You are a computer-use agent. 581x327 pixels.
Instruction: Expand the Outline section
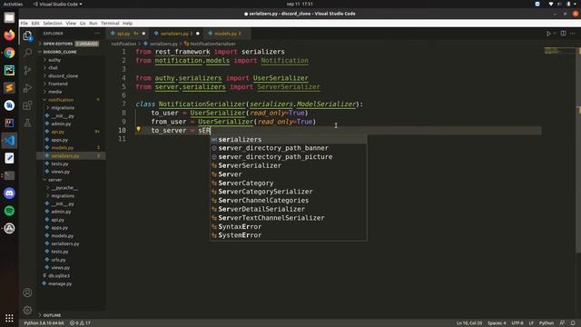[52, 315]
